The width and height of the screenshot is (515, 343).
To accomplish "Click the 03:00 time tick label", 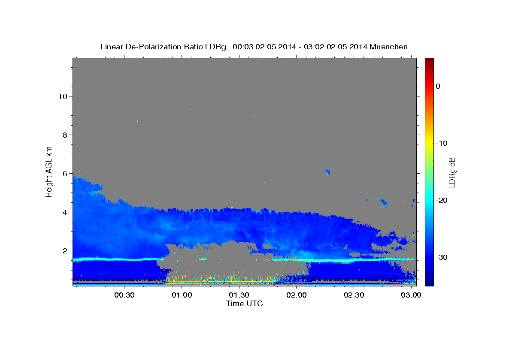I will tap(411, 295).
